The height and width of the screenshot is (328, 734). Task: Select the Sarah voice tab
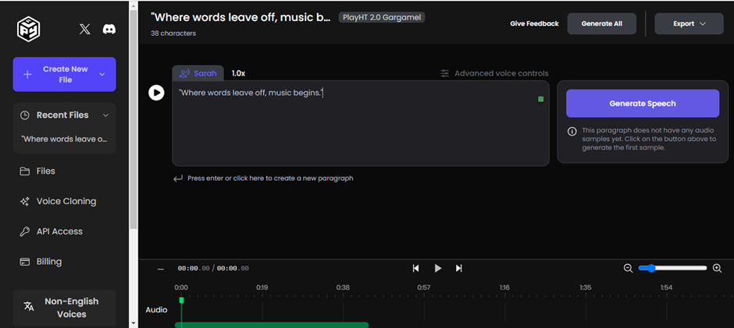[198, 73]
